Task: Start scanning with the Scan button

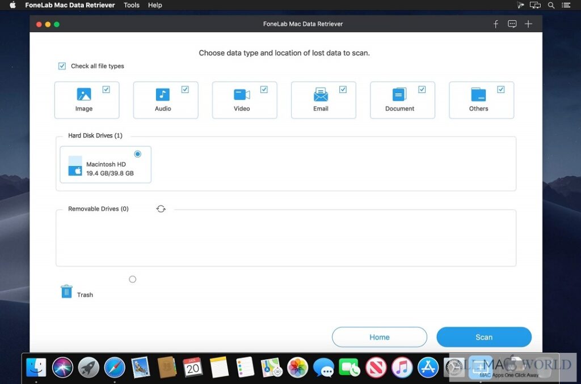Action: (484, 337)
